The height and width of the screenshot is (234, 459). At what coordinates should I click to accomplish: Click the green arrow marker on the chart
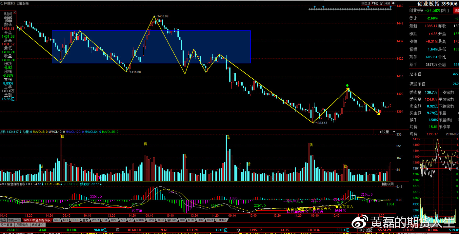347,86
